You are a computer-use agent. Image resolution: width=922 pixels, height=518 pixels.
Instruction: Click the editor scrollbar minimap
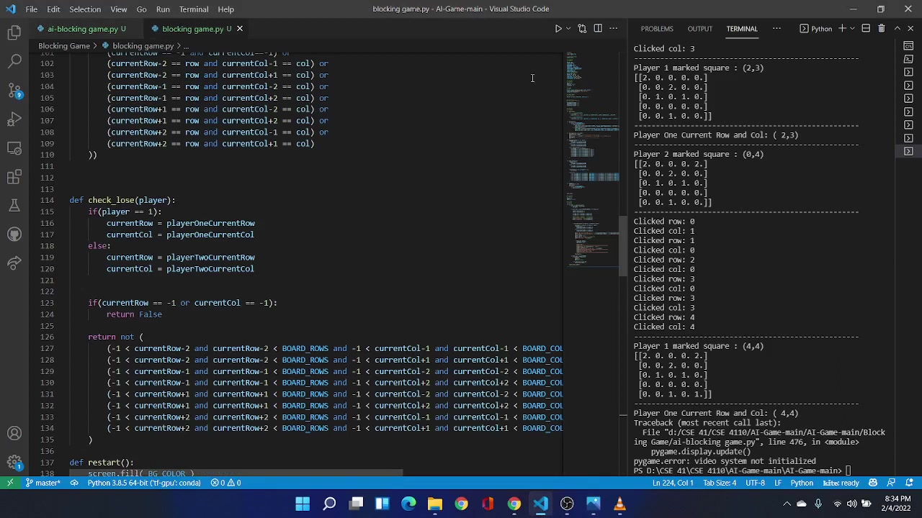pos(592,216)
